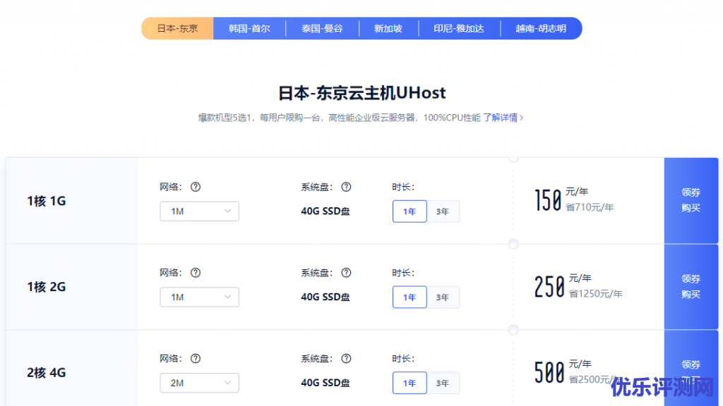Viewport: 723px width, 406px height.
Task: Click help icon beside 网络 in 2核 4G row
Action: click(196, 359)
